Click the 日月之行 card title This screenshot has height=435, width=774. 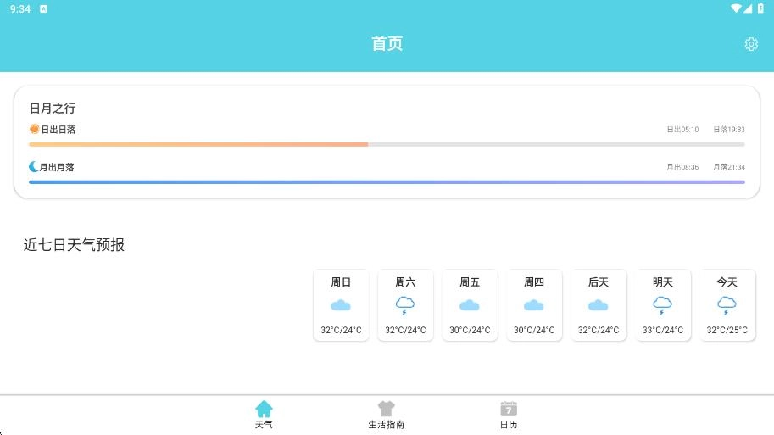(53, 108)
